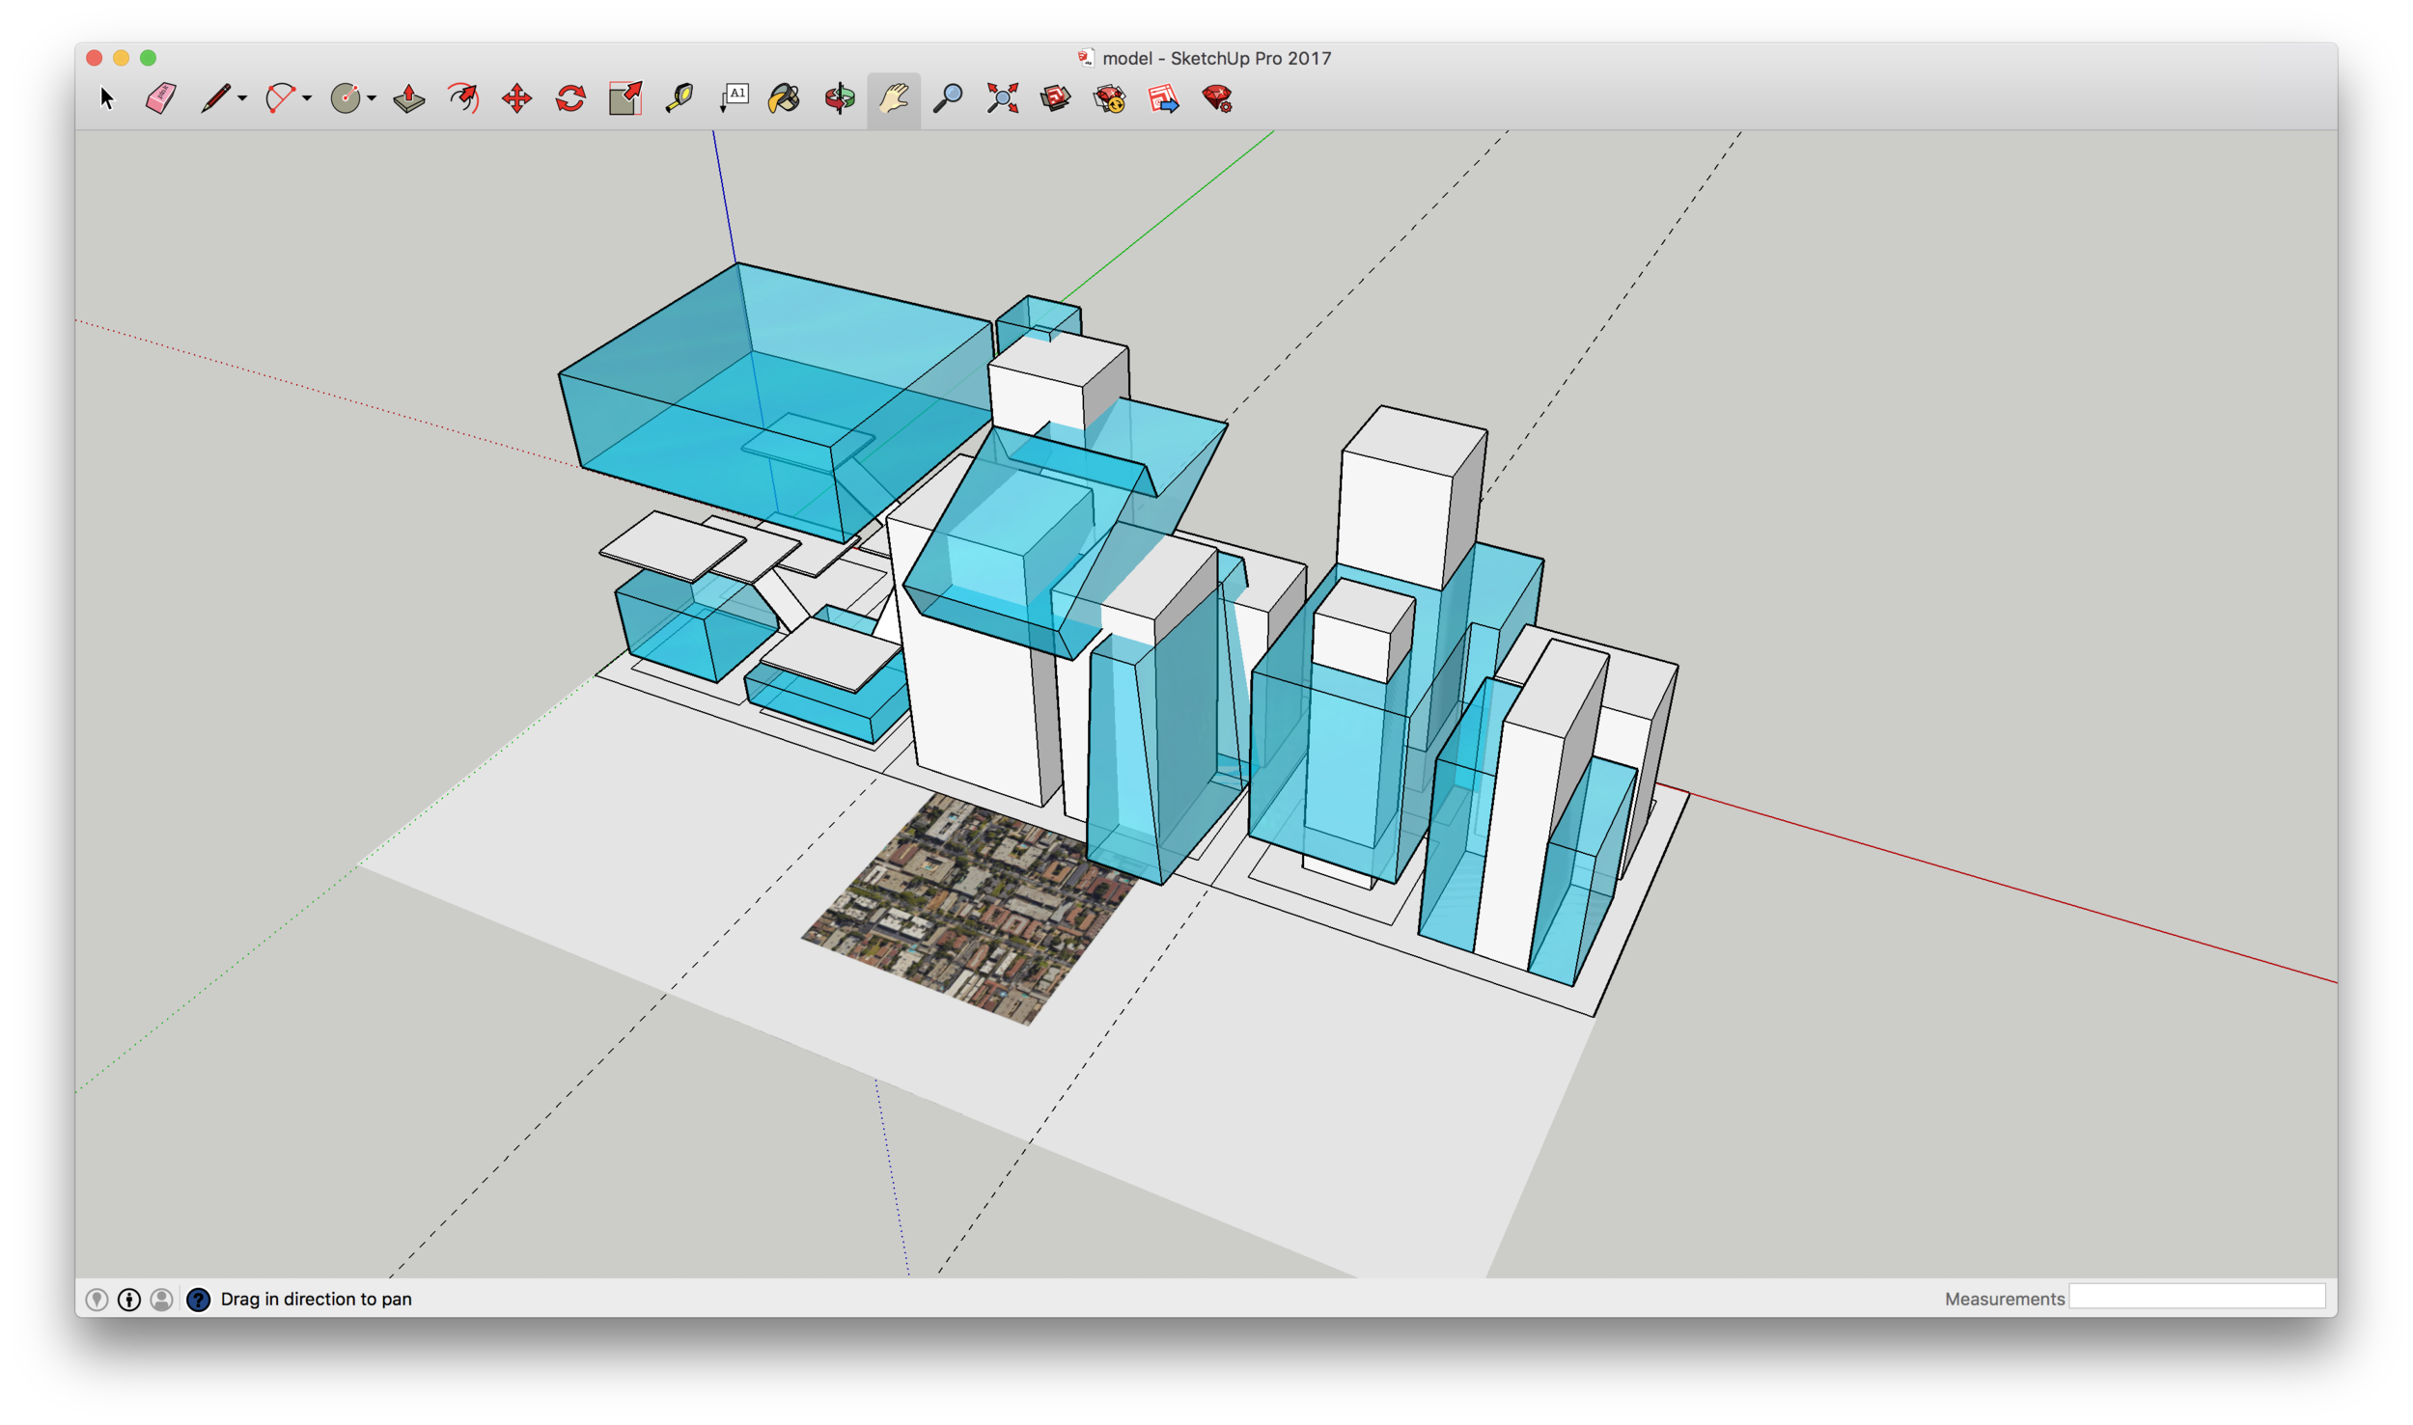Toggle the Instructor help question icon
This screenshot has width=2413, height=1425.
[x=198, y=1300]
